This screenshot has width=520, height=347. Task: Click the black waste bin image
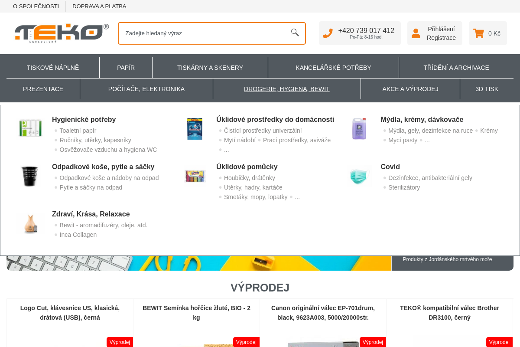click(30, 176)
